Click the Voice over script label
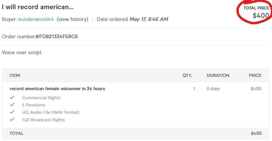The image size is (272, 141). (x=22, y=53)
